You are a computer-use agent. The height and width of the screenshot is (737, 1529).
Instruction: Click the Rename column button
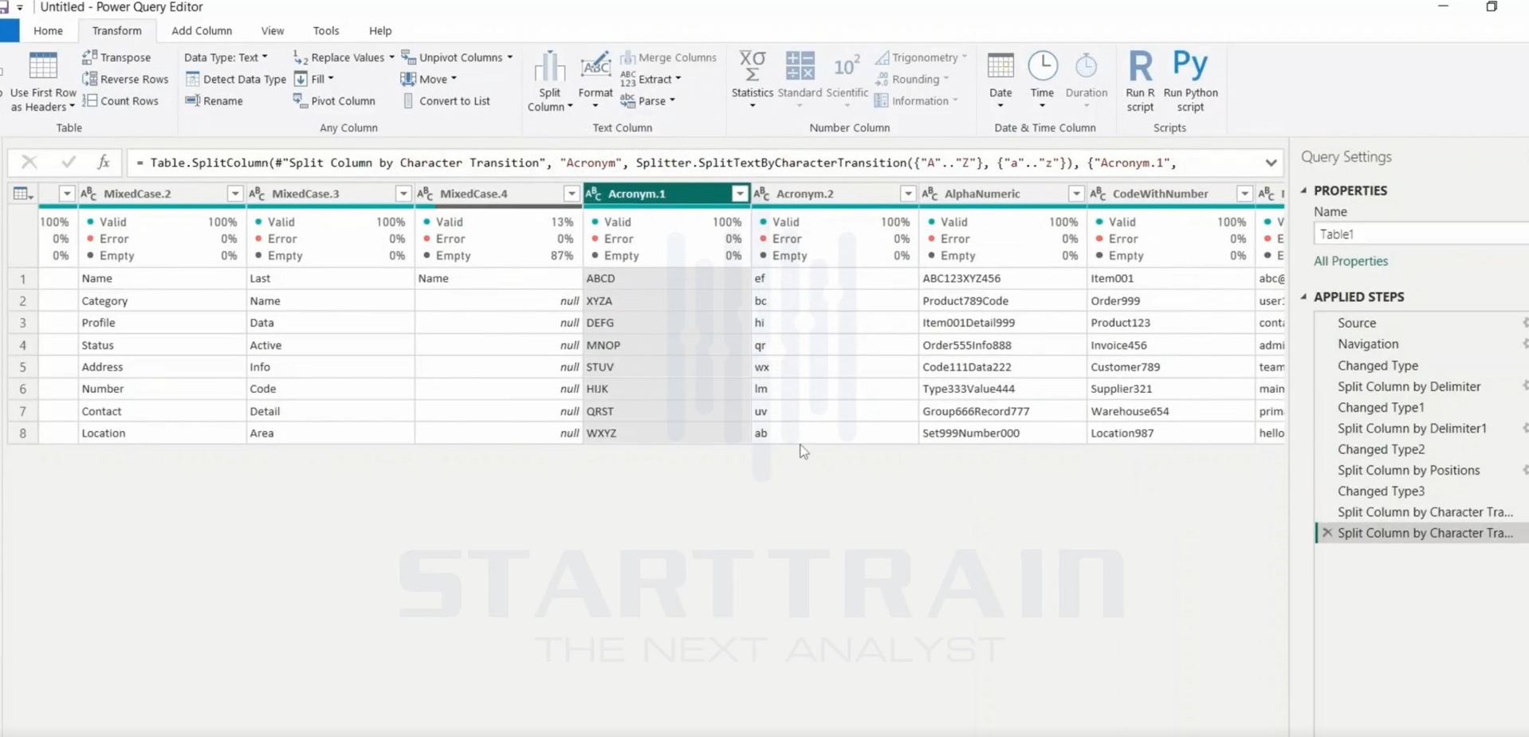(214, 100)
